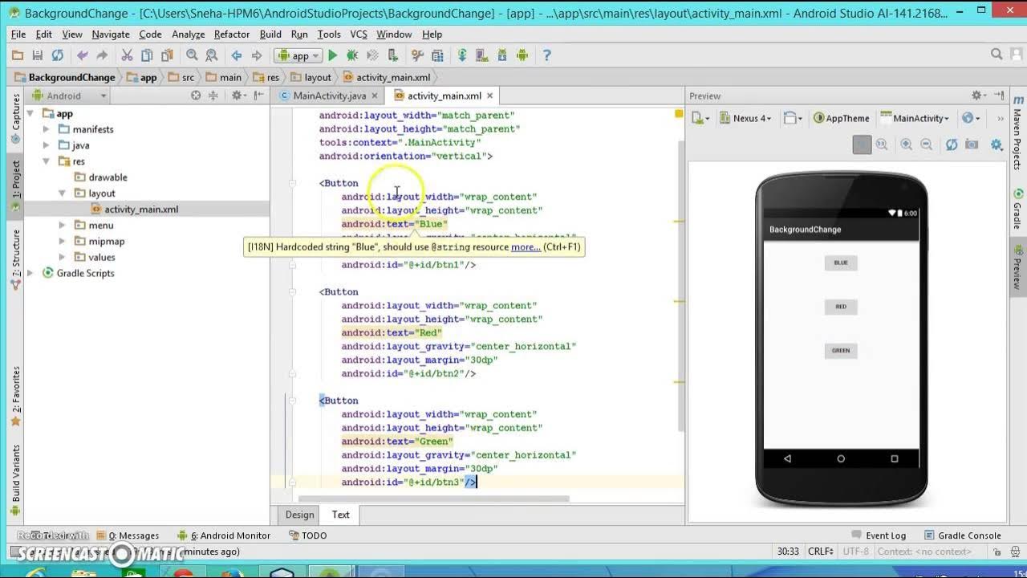The image size is (1027, 578).
Task: Click the Copy icon in toolbar
Action: pyautogui.click(x=147, y=55)
